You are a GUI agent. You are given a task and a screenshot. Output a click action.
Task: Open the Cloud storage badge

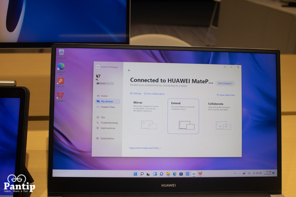click(105, 83)
